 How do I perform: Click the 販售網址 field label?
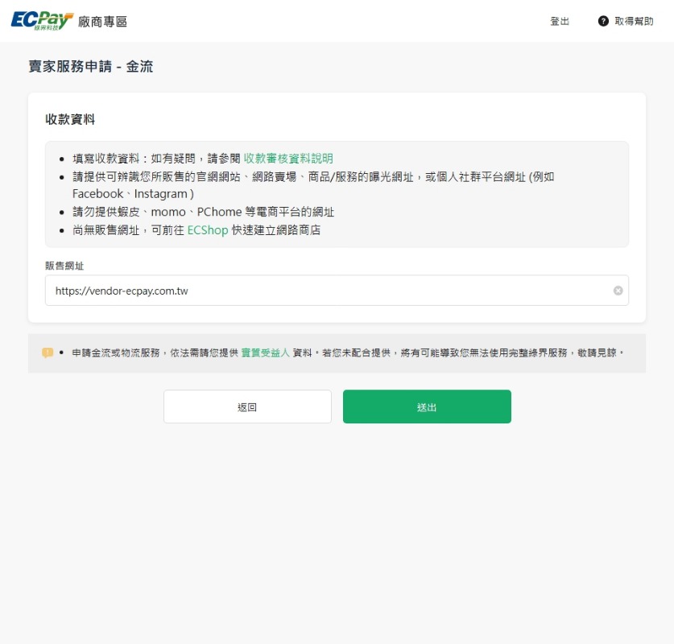pyautogui.click(x=64, y=266)
